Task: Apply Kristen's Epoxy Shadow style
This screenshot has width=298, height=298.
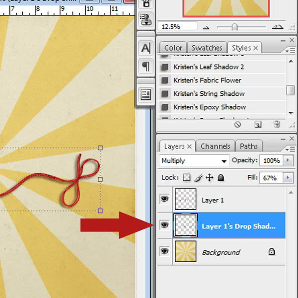Action: (x=222, y=107)
